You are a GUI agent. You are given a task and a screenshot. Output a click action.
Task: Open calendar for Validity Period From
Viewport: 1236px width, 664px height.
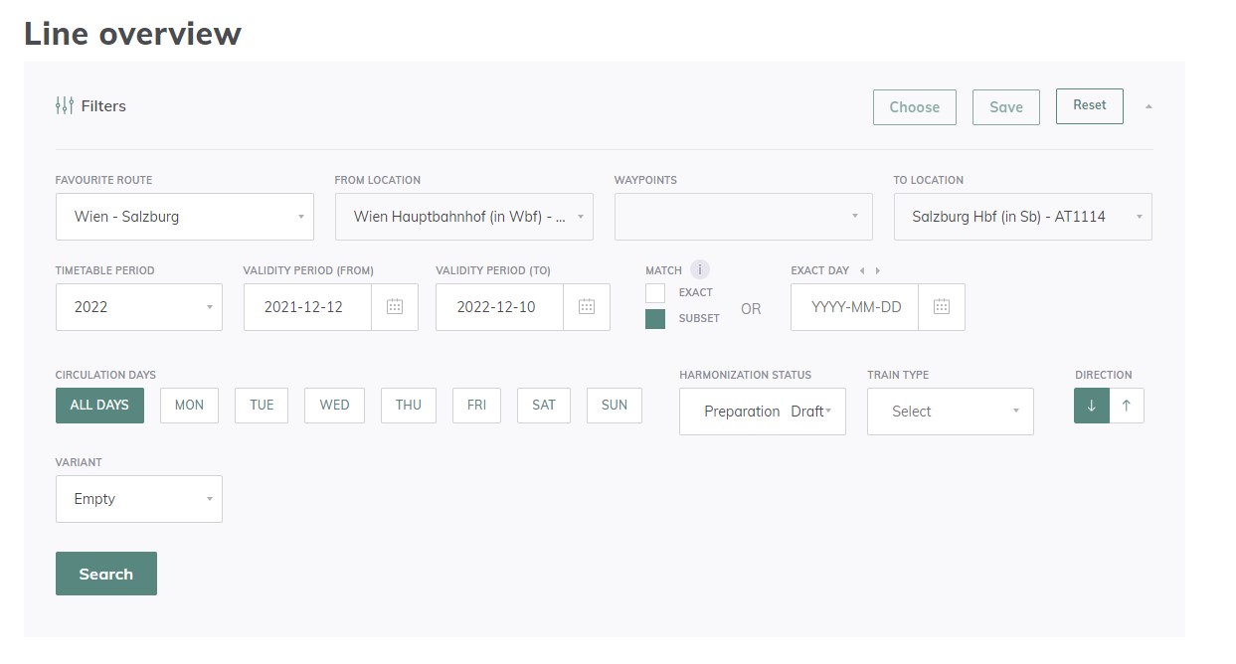tap(395, 307)
